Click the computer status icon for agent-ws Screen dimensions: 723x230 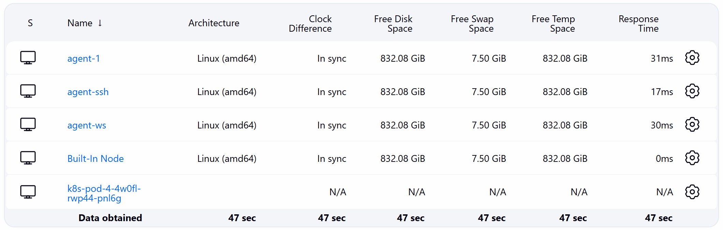tap(28, 125)
